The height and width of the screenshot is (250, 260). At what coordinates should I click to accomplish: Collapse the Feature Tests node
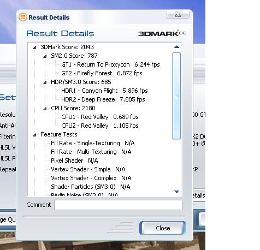[x=34, y=135]
